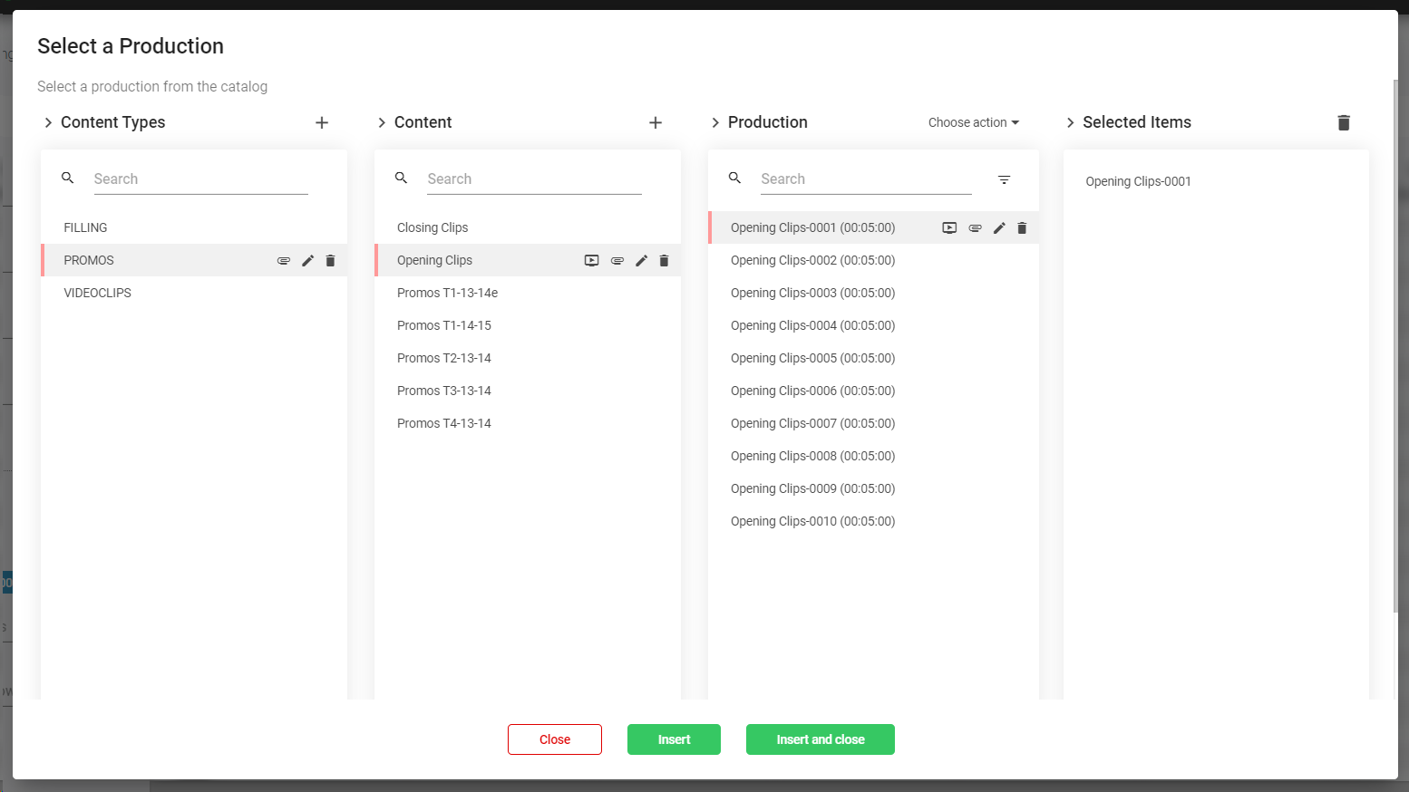Choose Opening Clips-0005 production
The height and width of the screenshot is (792, 1409).
pyautogui.click(x=812, y=358)
